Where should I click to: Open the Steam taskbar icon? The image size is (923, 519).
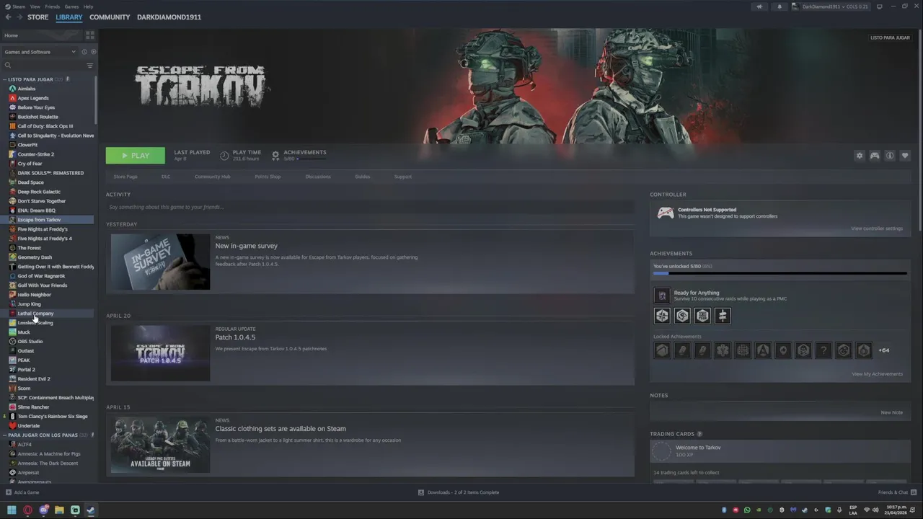91,510
